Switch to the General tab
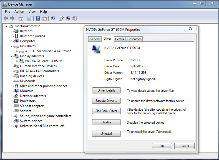This screenshot has height=160, width=219. click(95, 39)
